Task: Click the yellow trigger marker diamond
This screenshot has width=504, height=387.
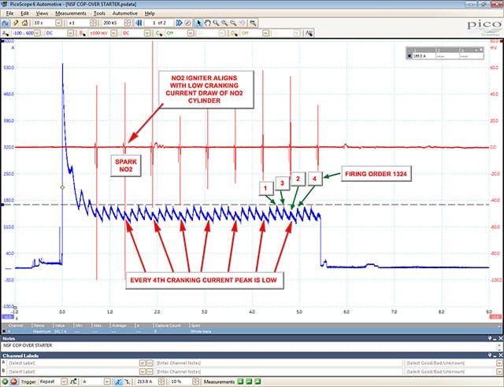Action: click(62, 187)
